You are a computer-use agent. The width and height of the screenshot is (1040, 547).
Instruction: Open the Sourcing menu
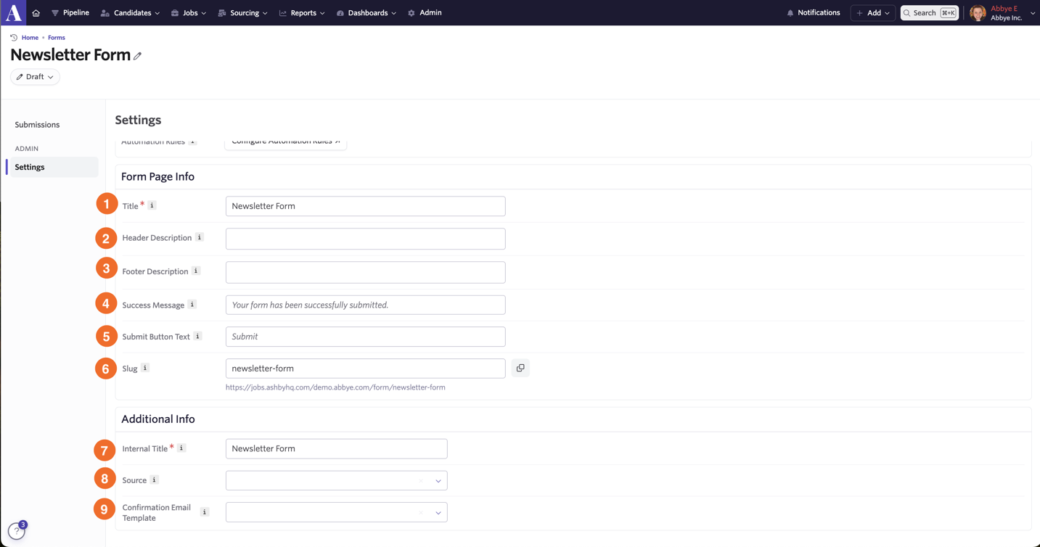(242, 13)
